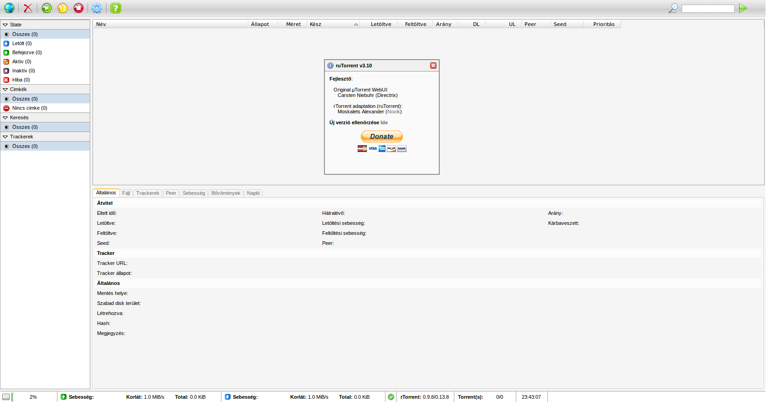Switch to the Fájl tab

coord(126,193)
